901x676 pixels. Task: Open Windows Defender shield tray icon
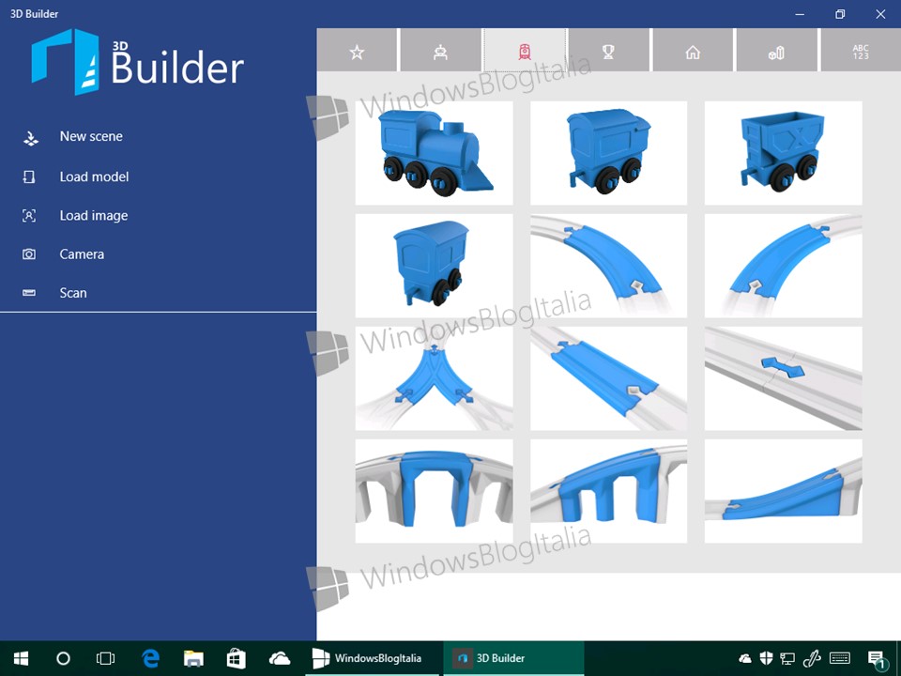[x=766, y=658]
